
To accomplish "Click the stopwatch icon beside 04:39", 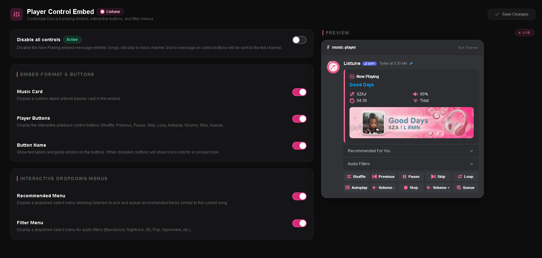I will click(x=352, y=101).
